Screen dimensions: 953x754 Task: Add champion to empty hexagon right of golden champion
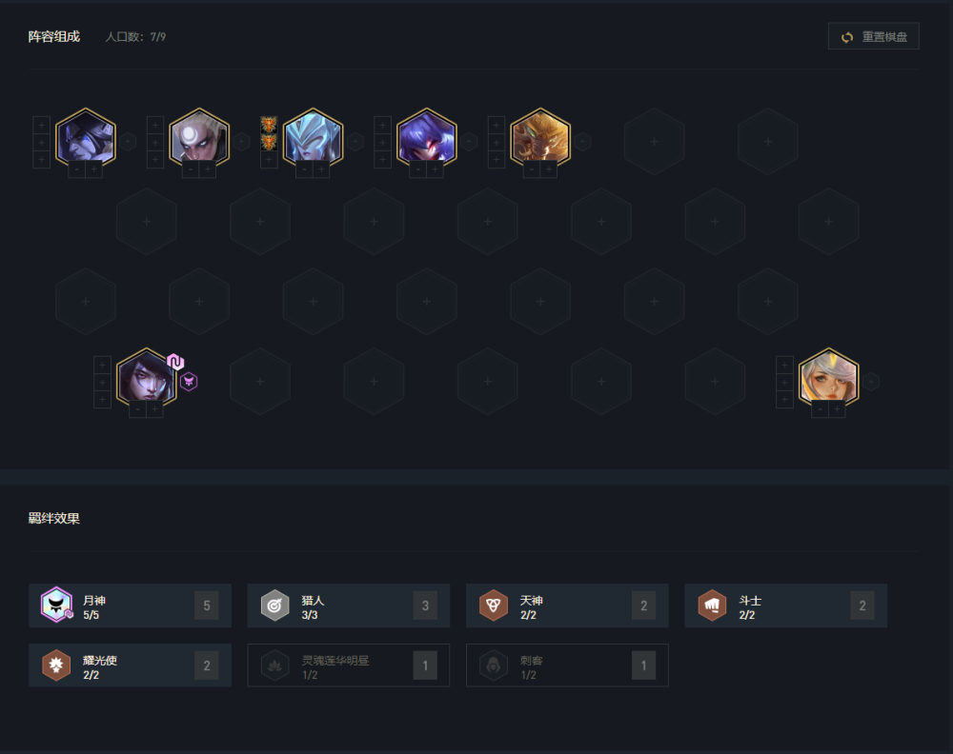point(654,142)
